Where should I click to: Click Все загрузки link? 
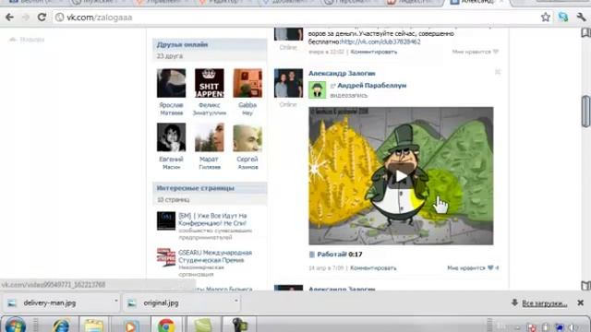pyautogui.click(x=544, y=303)
